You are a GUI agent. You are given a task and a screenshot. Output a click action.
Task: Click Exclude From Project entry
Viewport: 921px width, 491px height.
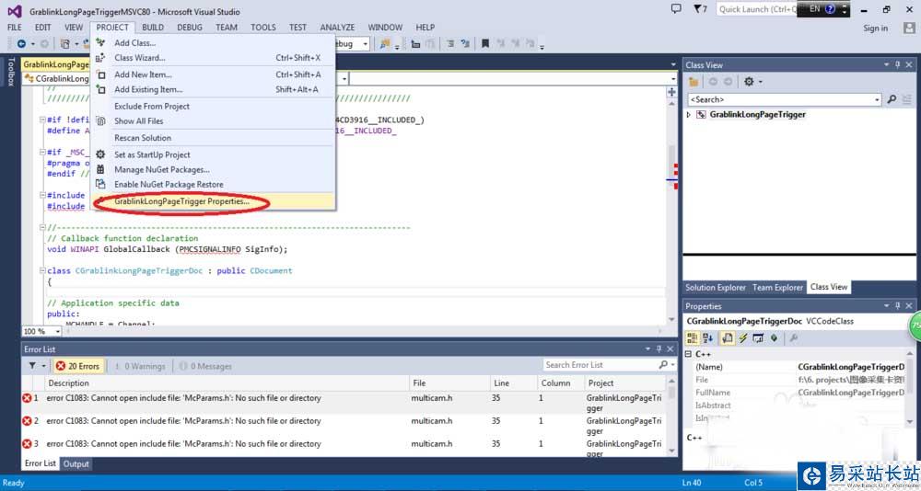pyautogui.click(x=214, y=106)
